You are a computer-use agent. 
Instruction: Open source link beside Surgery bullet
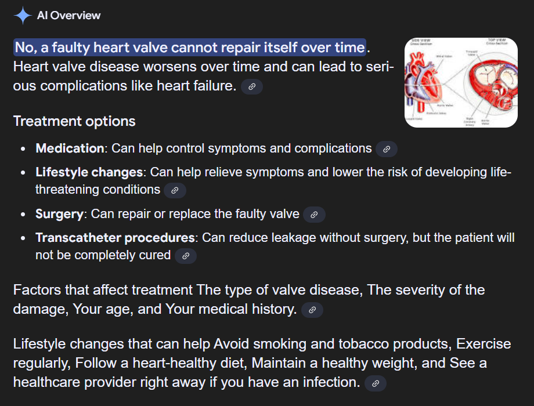coord(314,215)
